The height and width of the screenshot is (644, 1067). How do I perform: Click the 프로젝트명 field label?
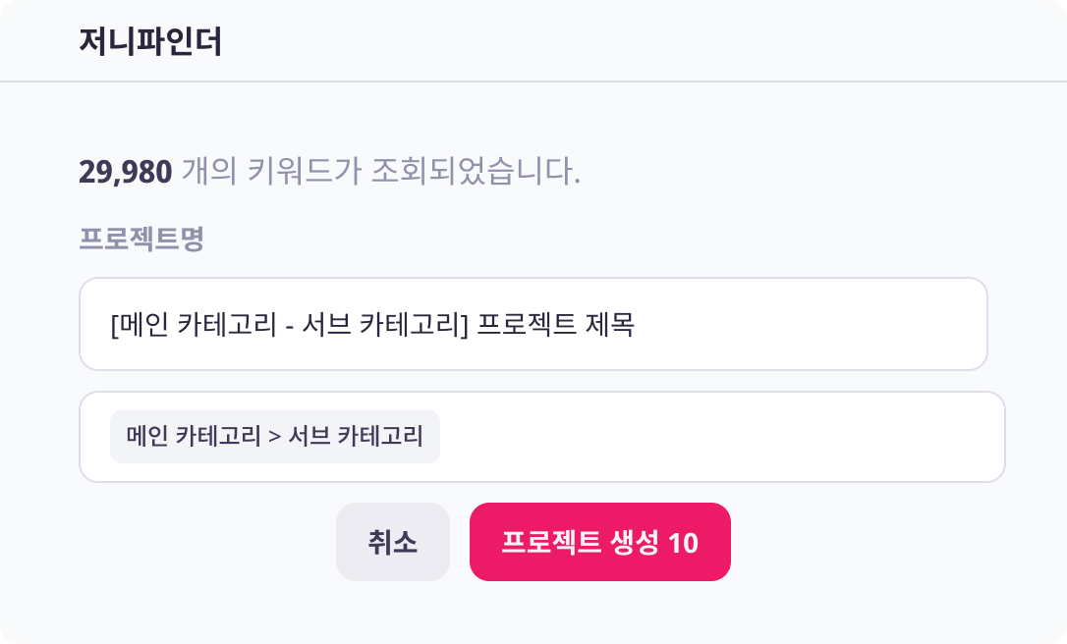point(140,239)
